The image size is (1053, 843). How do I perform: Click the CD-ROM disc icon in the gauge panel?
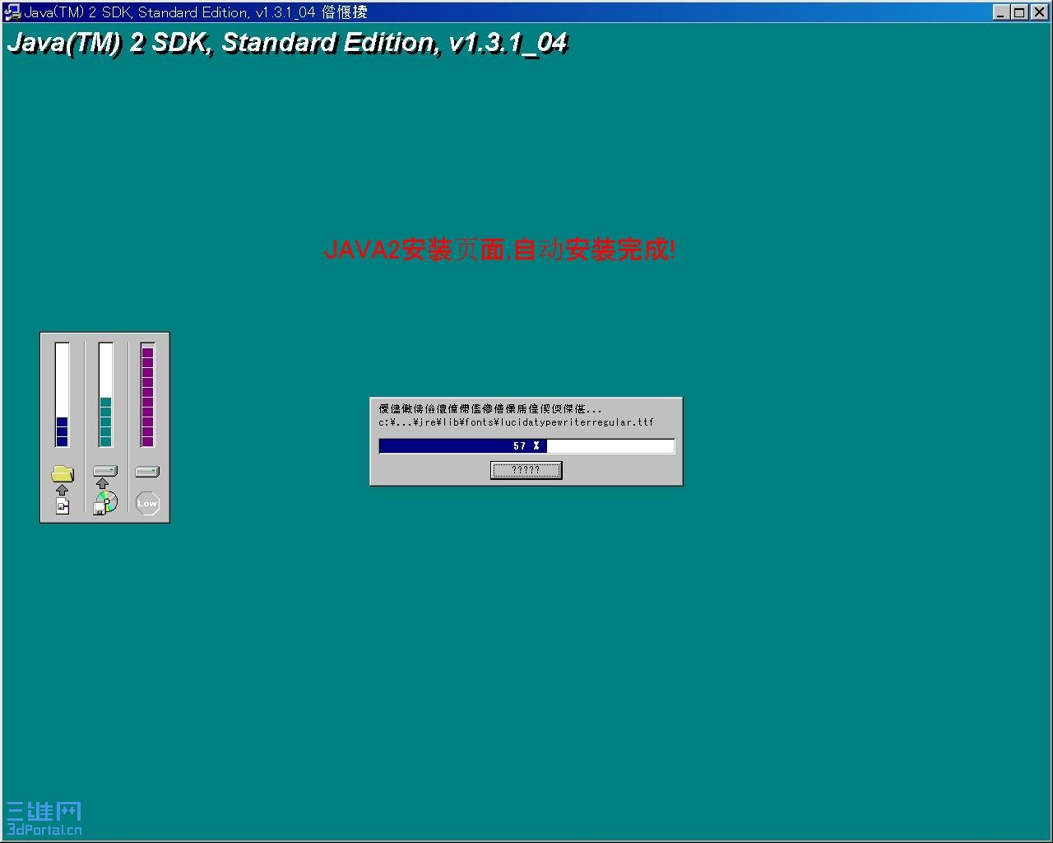click(x=106, y=502)
